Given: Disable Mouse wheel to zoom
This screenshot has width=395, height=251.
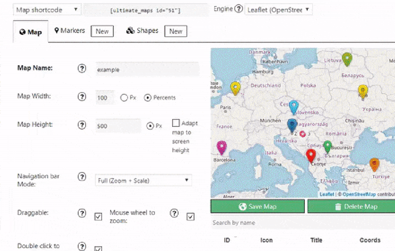Looking at the screenshot, I should click(190, 217).
